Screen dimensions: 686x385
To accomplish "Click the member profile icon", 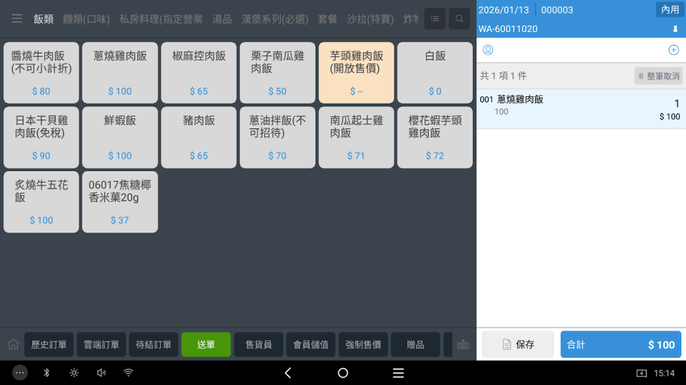I will point(488,50).
